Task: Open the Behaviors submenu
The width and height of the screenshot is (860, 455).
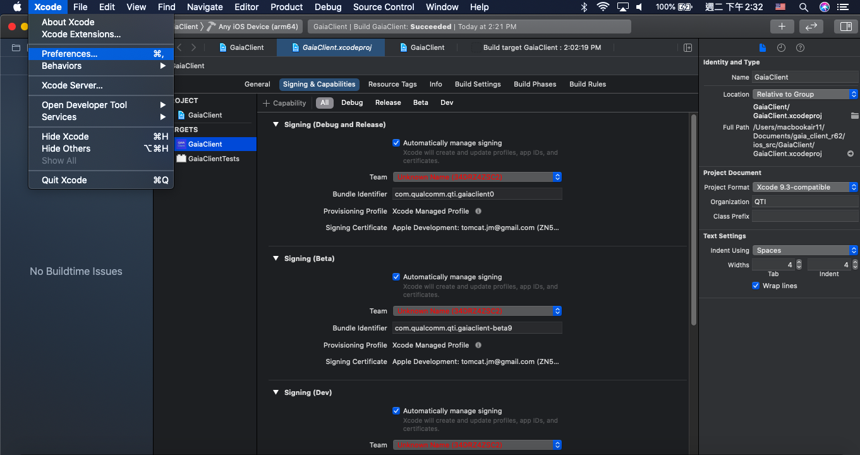Action: click(x=101, y=66)
